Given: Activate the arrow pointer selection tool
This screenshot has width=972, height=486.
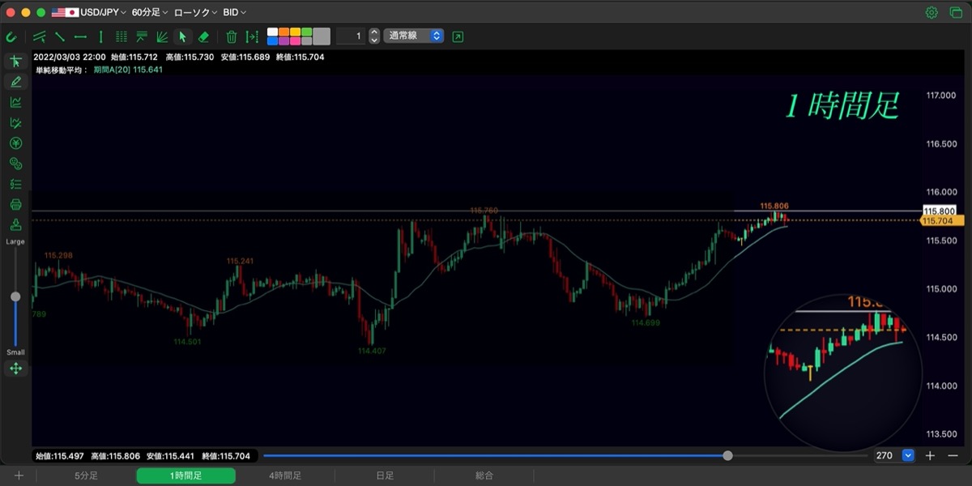Looking at the screenshot, I should click(182, 36).
